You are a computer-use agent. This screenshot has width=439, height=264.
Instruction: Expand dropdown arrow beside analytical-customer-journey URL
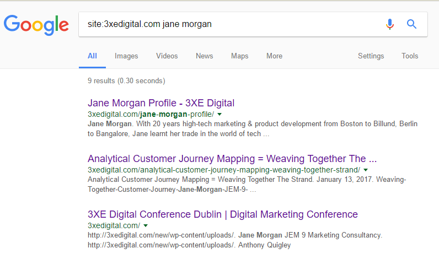(x=366, y=170)
